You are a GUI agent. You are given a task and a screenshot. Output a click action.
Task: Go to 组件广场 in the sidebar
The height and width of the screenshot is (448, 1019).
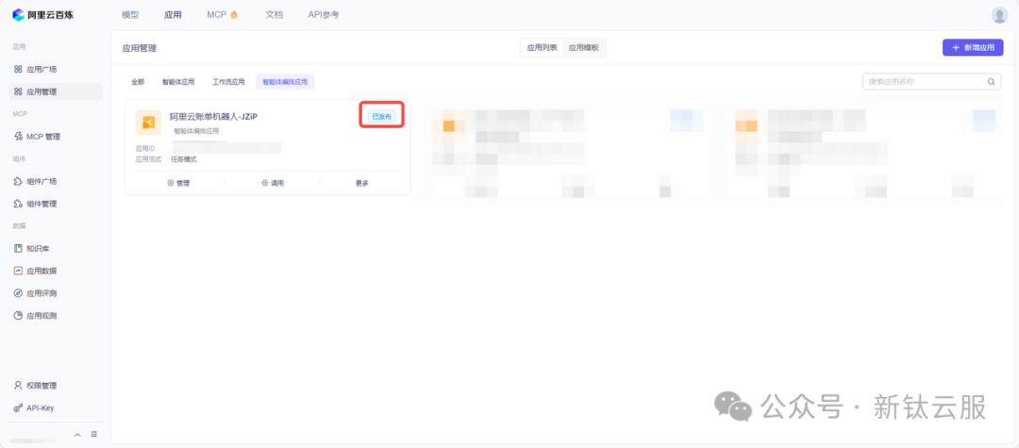tap(55, 181)
